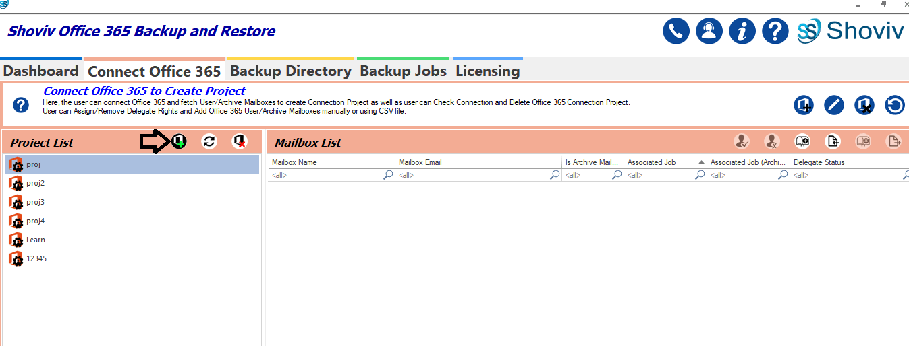Pick project 'proj4'
Viewport: 909px width, 346px height.
tap(132, 221)
